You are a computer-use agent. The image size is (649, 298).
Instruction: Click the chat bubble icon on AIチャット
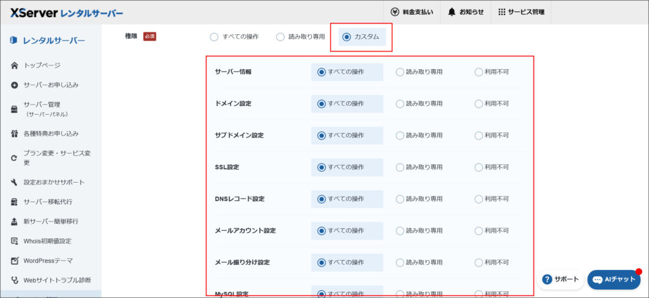[x=597, y=280]
